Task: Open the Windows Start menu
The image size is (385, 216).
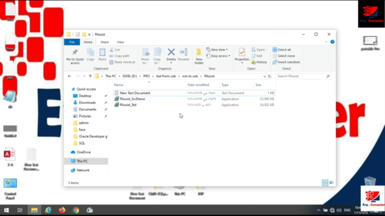Action: (x=7, y=210)
